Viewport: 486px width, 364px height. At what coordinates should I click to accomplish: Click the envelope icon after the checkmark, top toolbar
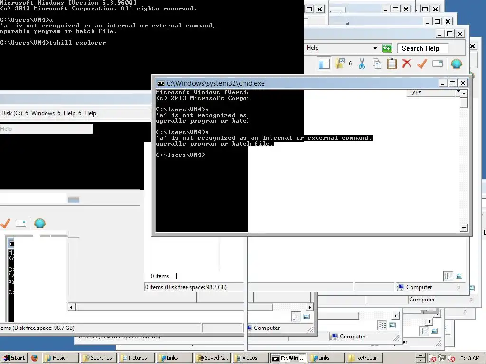[437, 64]
